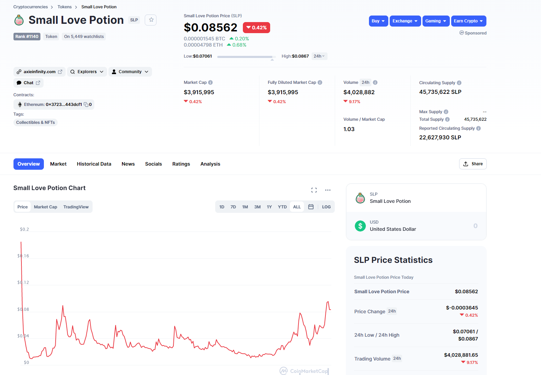This screenshot has width=541, height=375.
Task: Open chart options three-dots menu
Action: [x=328, y=190]
